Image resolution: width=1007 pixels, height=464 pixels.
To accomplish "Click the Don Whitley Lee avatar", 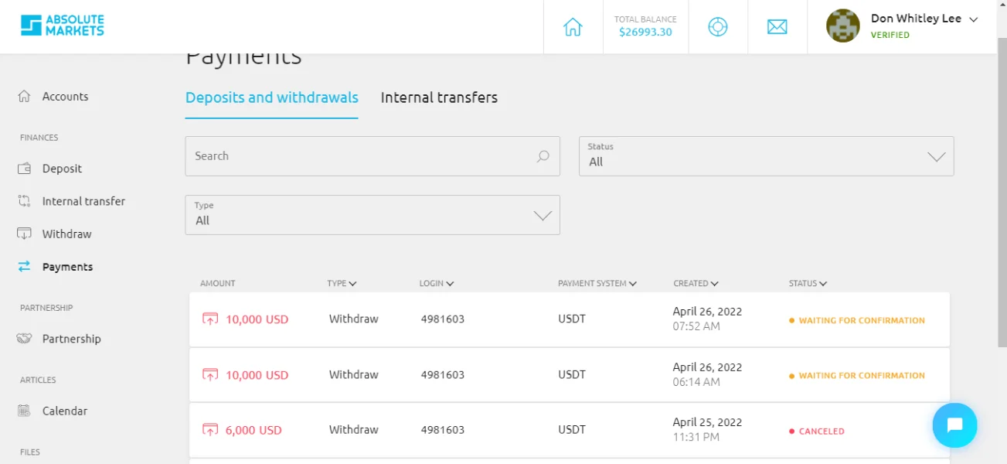I will [x=842, y=26].
